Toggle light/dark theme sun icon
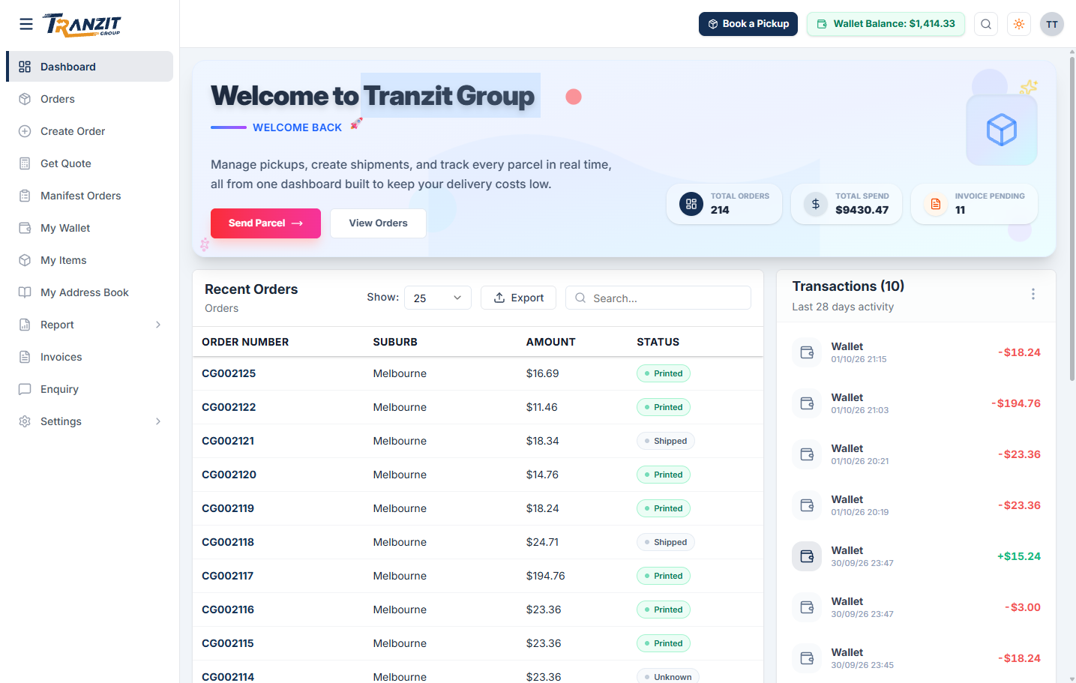Viewport: 1076px width, 683px height. [1019, 24]
